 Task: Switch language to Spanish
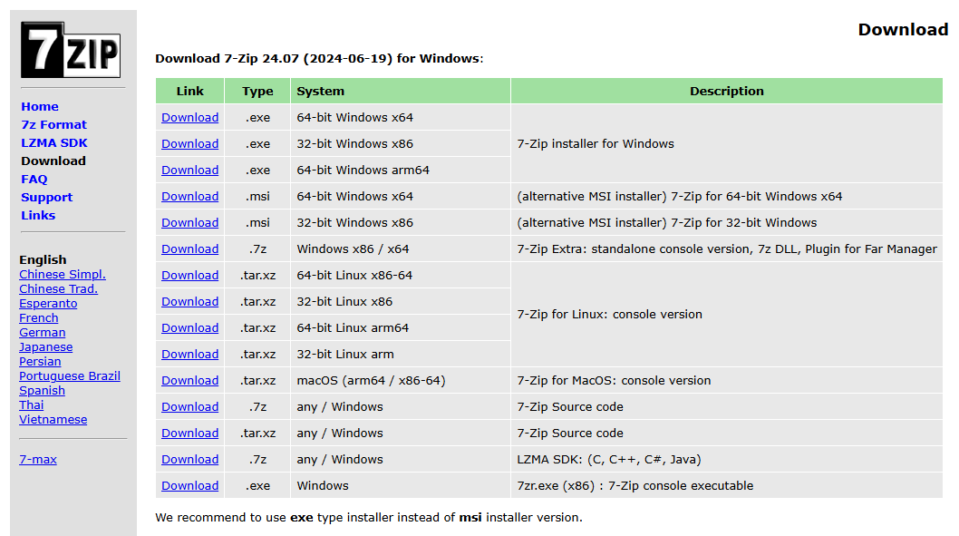42,390
